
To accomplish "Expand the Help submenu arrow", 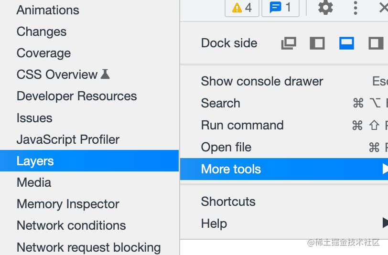I will [385, 223].
